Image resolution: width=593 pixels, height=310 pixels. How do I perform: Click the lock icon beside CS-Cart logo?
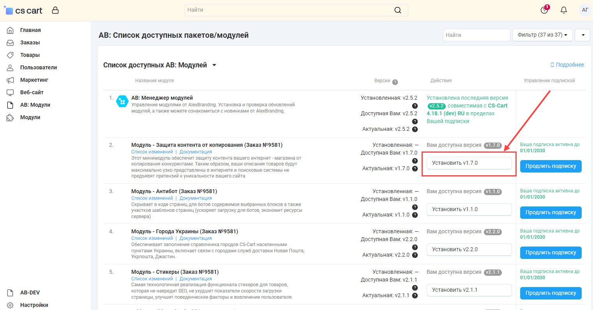click(55, 10)
